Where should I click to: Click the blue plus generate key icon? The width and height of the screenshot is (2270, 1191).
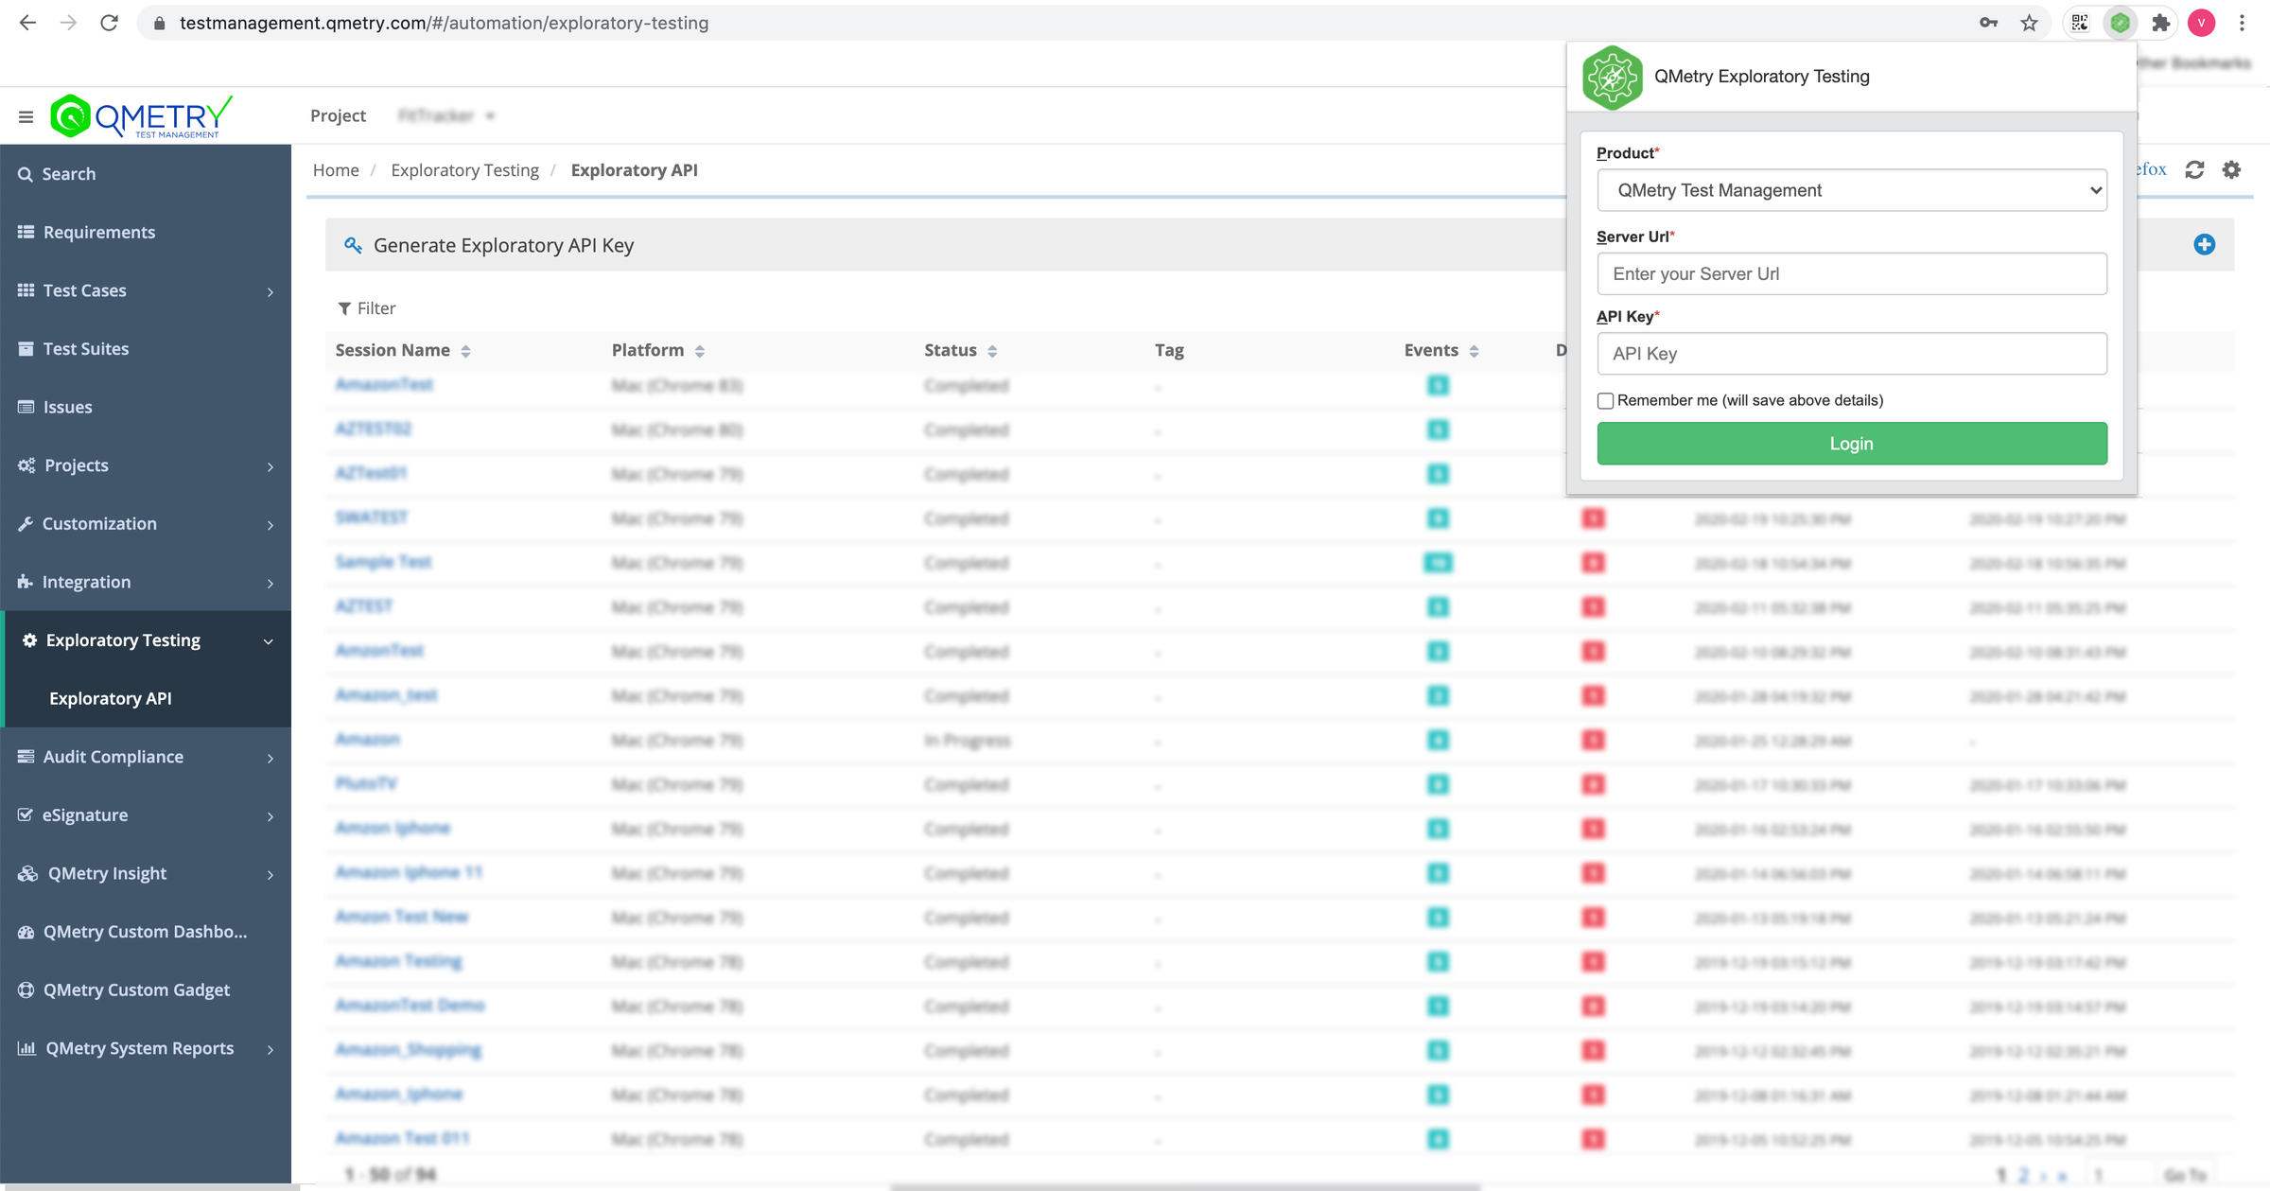pyautogui.click(x=2204, y=244)
